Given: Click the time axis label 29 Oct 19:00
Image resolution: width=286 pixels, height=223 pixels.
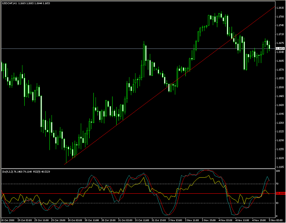Looking at the screenshot, I should point(59,220).
